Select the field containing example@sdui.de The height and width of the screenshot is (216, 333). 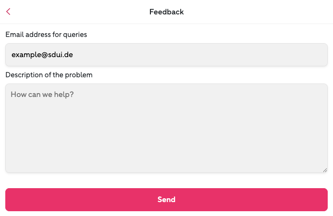click(166, 55)
